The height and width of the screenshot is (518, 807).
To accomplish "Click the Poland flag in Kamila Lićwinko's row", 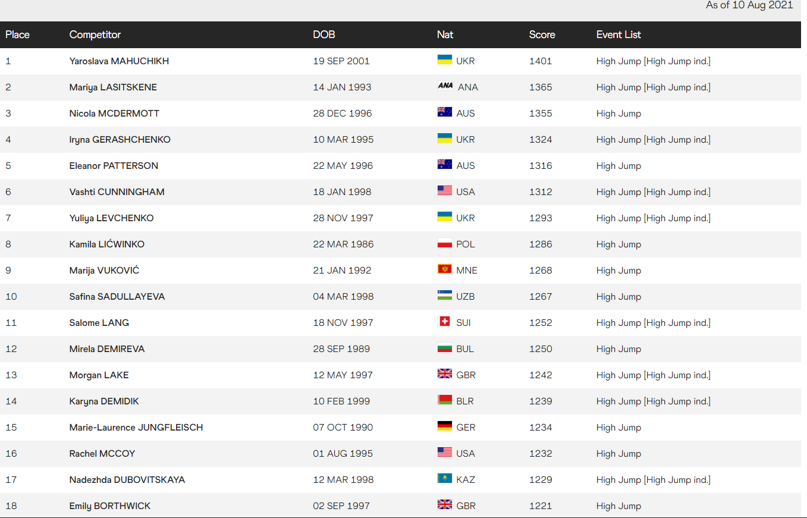I will tap(444, 244).
